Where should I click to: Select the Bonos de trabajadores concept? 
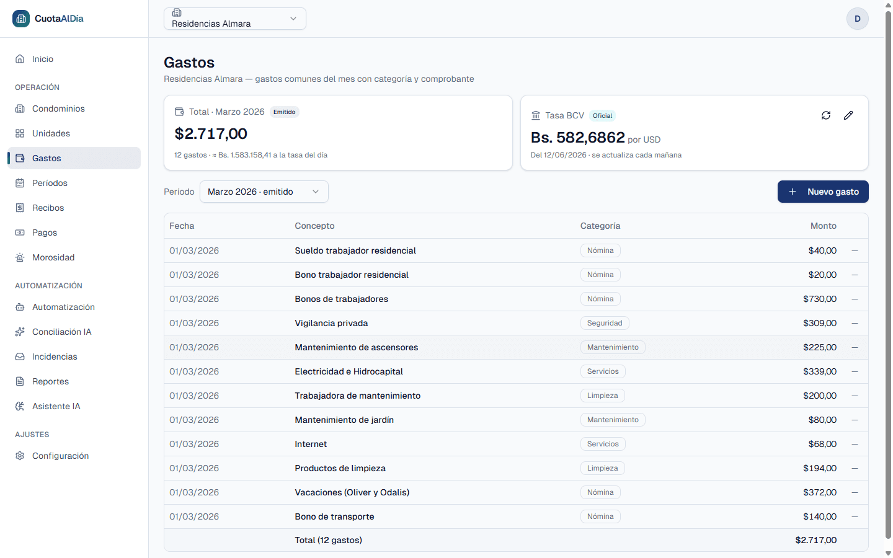coord(342,299)
